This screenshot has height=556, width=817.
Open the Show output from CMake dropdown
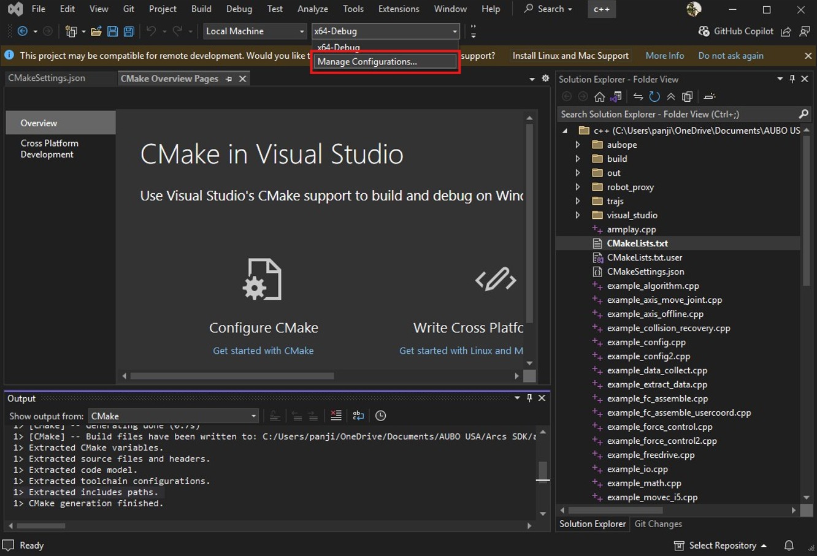coord(174,416)
